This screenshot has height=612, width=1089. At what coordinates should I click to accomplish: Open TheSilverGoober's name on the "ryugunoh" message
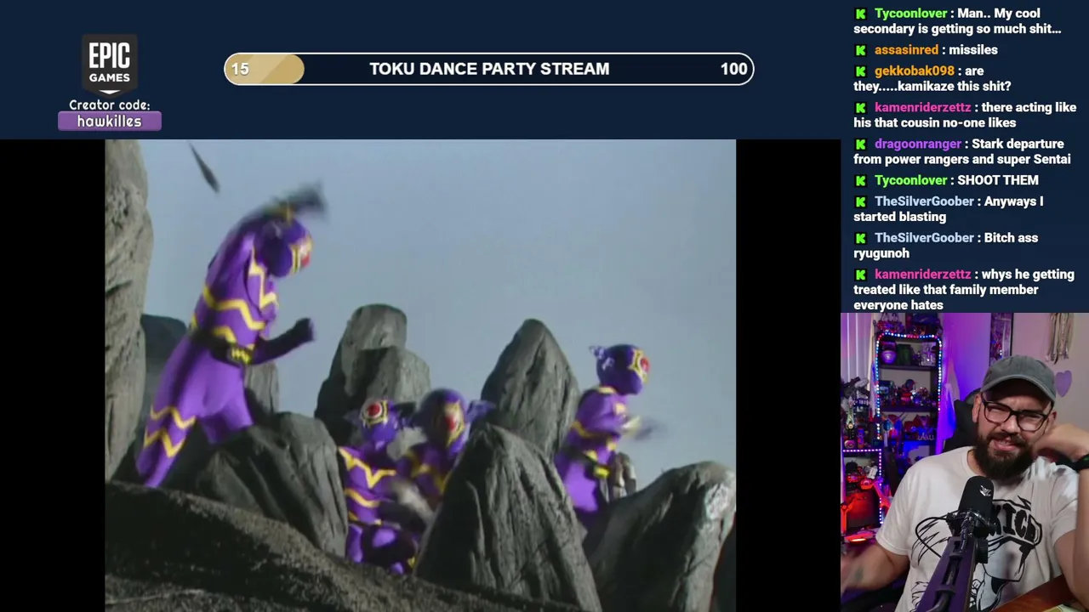click(924, 238)
